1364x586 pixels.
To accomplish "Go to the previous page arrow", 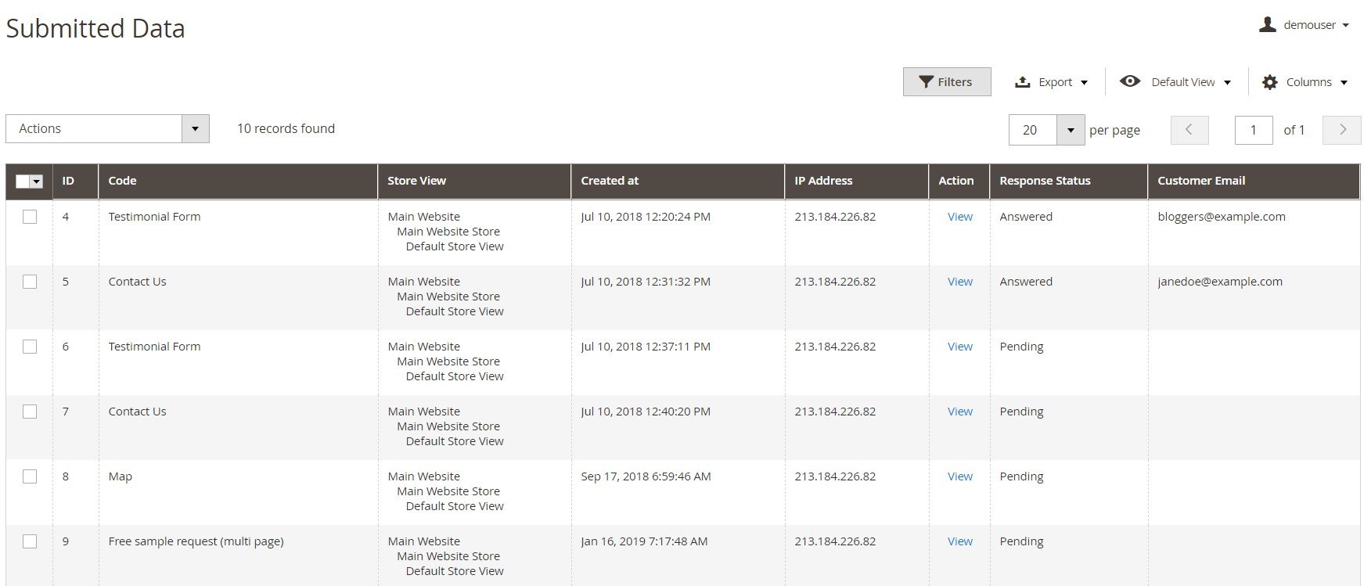I will pos(1189,130).
